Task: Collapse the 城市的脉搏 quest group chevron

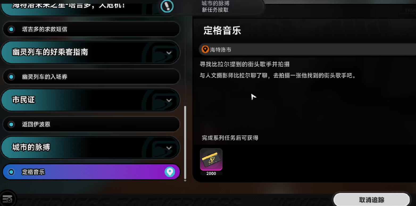Action: [x=169, y=148]
